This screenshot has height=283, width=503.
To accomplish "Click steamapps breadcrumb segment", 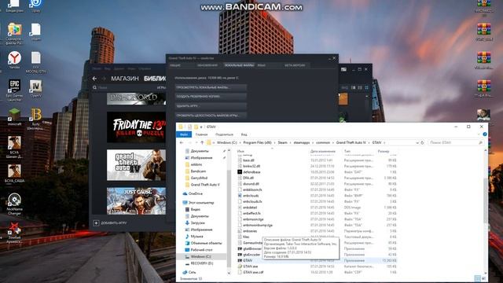I will point(302,142).
